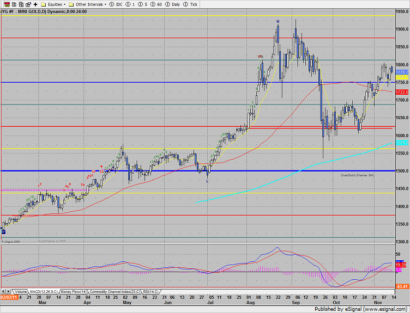This screenshot has height=313, width=410.
Task: Click Published by eSignal footer text
Action: click(361, 309)
